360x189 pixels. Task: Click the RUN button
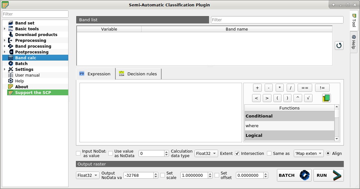pos(329,175)
